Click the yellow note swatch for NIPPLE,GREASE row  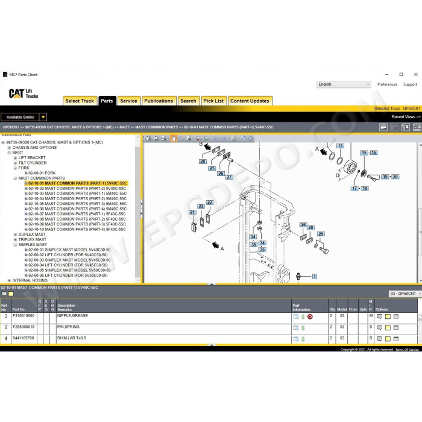coord(388,316)
